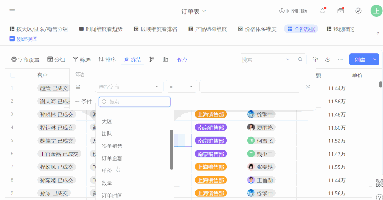
Task: Open the inbox box icon
Action: point(340,11)
